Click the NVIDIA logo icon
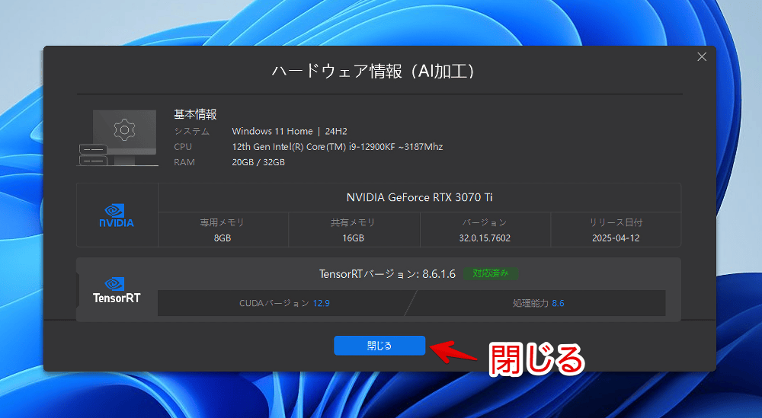This screenshot has height=418, width=762. [117, 215]
